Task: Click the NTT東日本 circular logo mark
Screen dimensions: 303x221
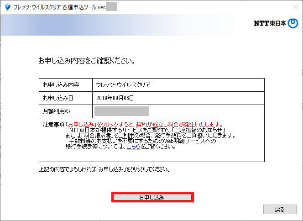Action: coord(293,23)
